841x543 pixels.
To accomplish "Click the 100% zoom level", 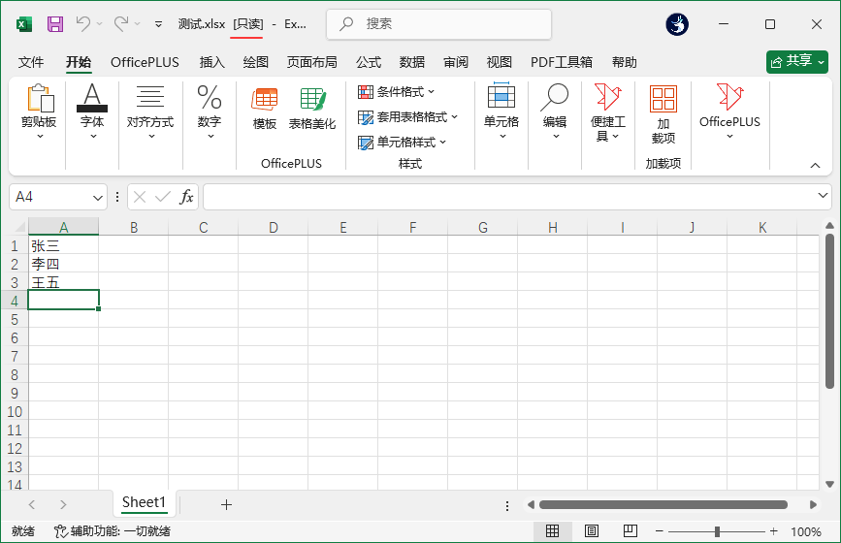I will (x=806, y=531).
